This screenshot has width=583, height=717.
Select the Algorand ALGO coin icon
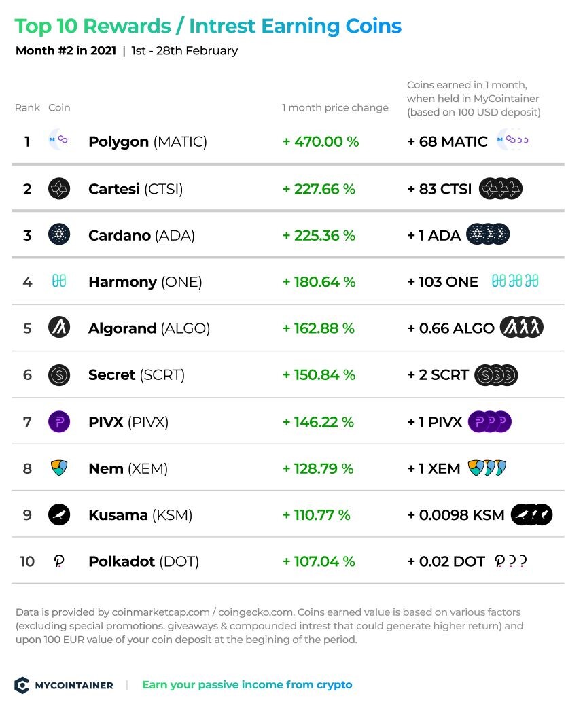coord(59,328)
